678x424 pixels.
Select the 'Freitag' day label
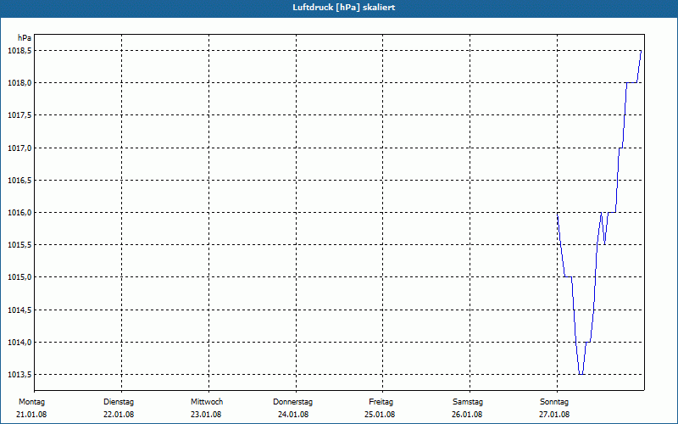point(381,402)
